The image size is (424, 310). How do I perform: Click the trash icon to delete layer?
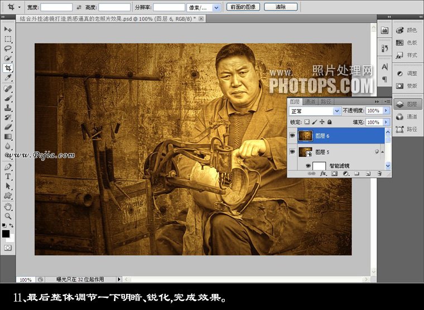(379, 174)
